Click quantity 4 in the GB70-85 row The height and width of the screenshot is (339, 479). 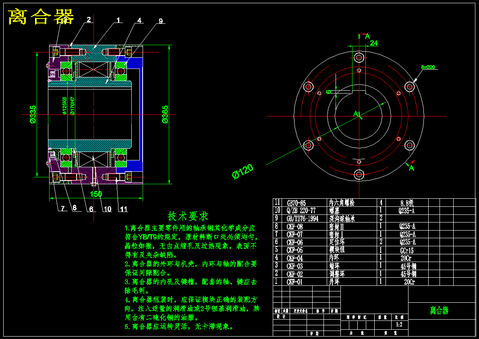click(381, 203)
